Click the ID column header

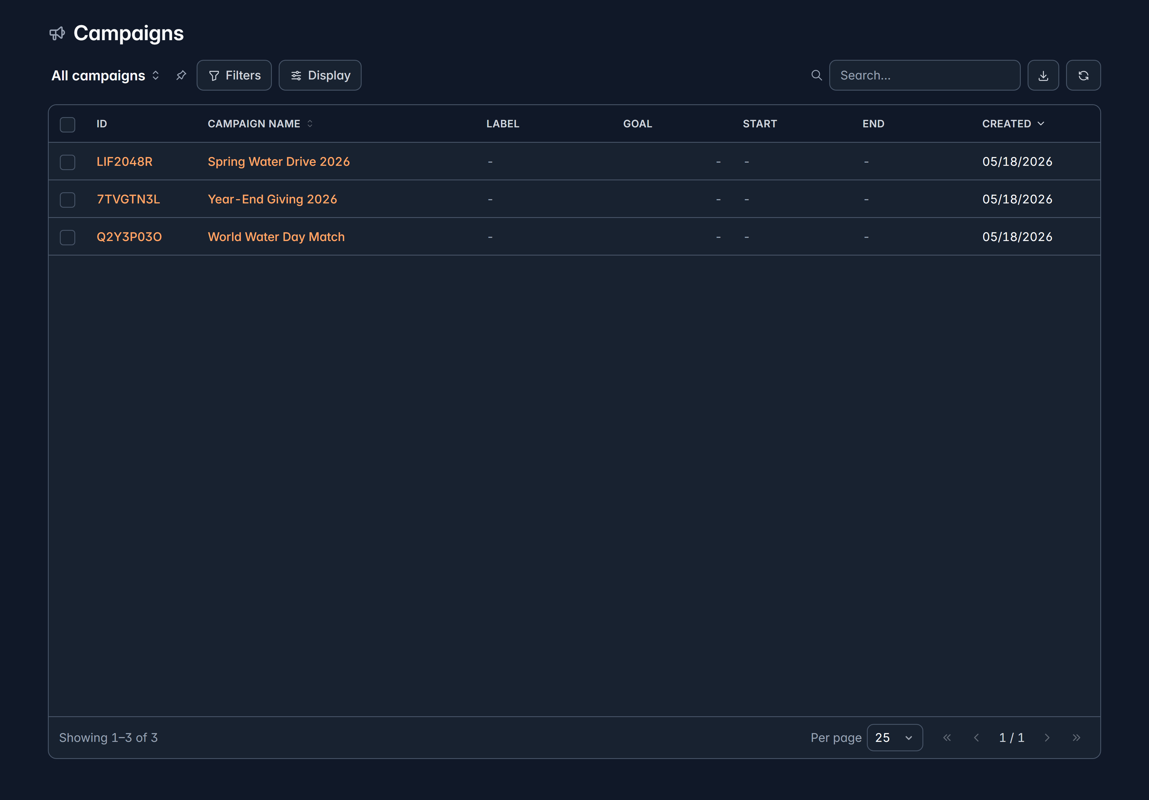click(x=101, y=124)
